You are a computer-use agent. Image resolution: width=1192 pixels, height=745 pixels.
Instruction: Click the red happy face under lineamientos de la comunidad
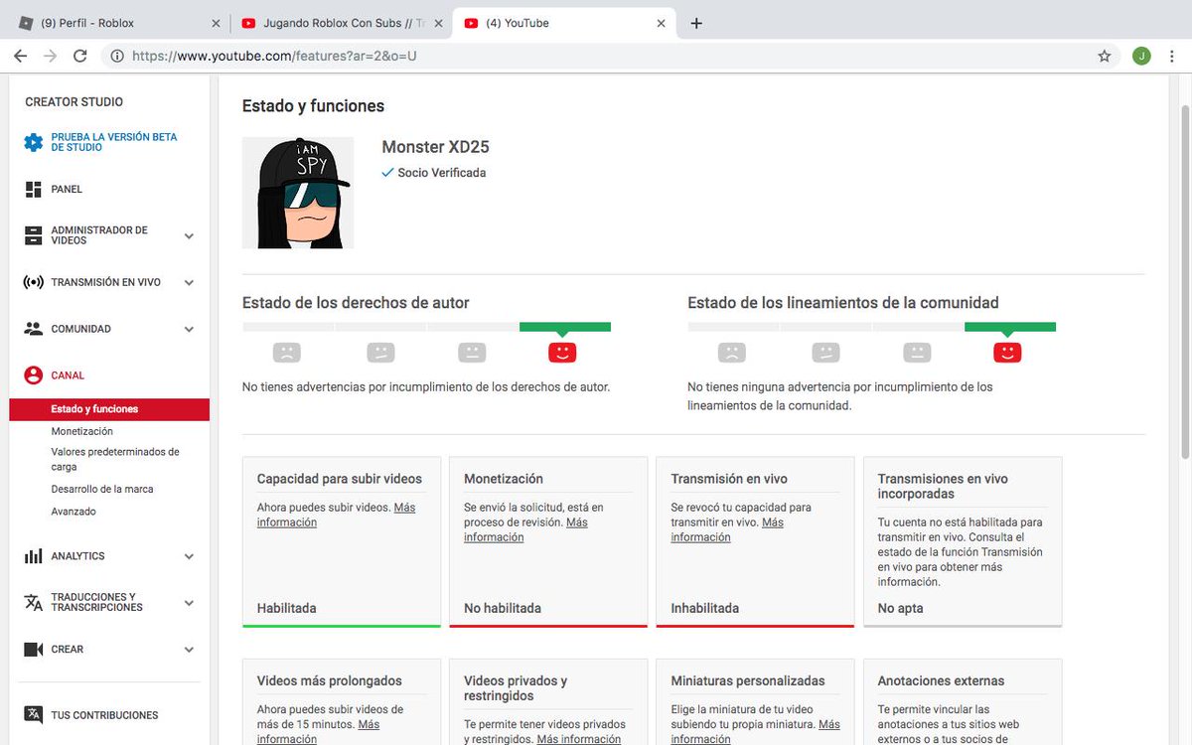coord(1007,352)
